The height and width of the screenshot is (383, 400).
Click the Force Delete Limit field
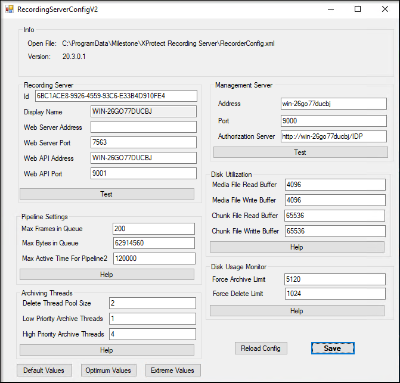pyautogui.click(x=335, y=294)
